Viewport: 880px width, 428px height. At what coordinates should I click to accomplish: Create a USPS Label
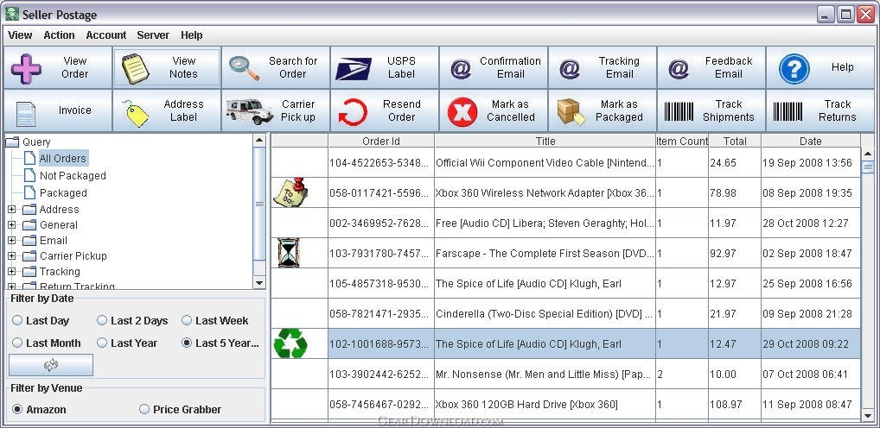tap(385, 67)
